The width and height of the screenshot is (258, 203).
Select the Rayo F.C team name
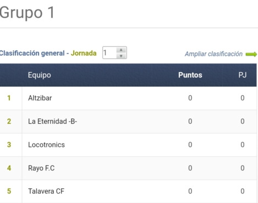[41, 168]
